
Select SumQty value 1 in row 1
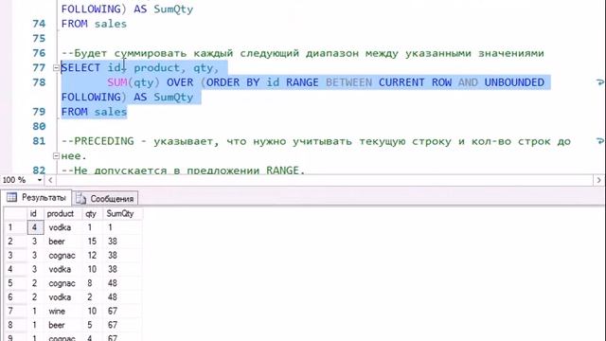click(122, 227)
